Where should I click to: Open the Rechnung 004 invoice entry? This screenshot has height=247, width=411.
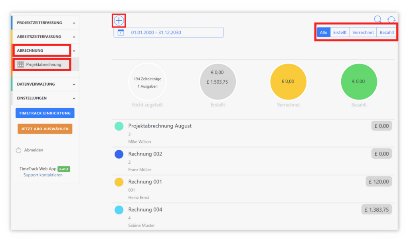tap(145, 210)
